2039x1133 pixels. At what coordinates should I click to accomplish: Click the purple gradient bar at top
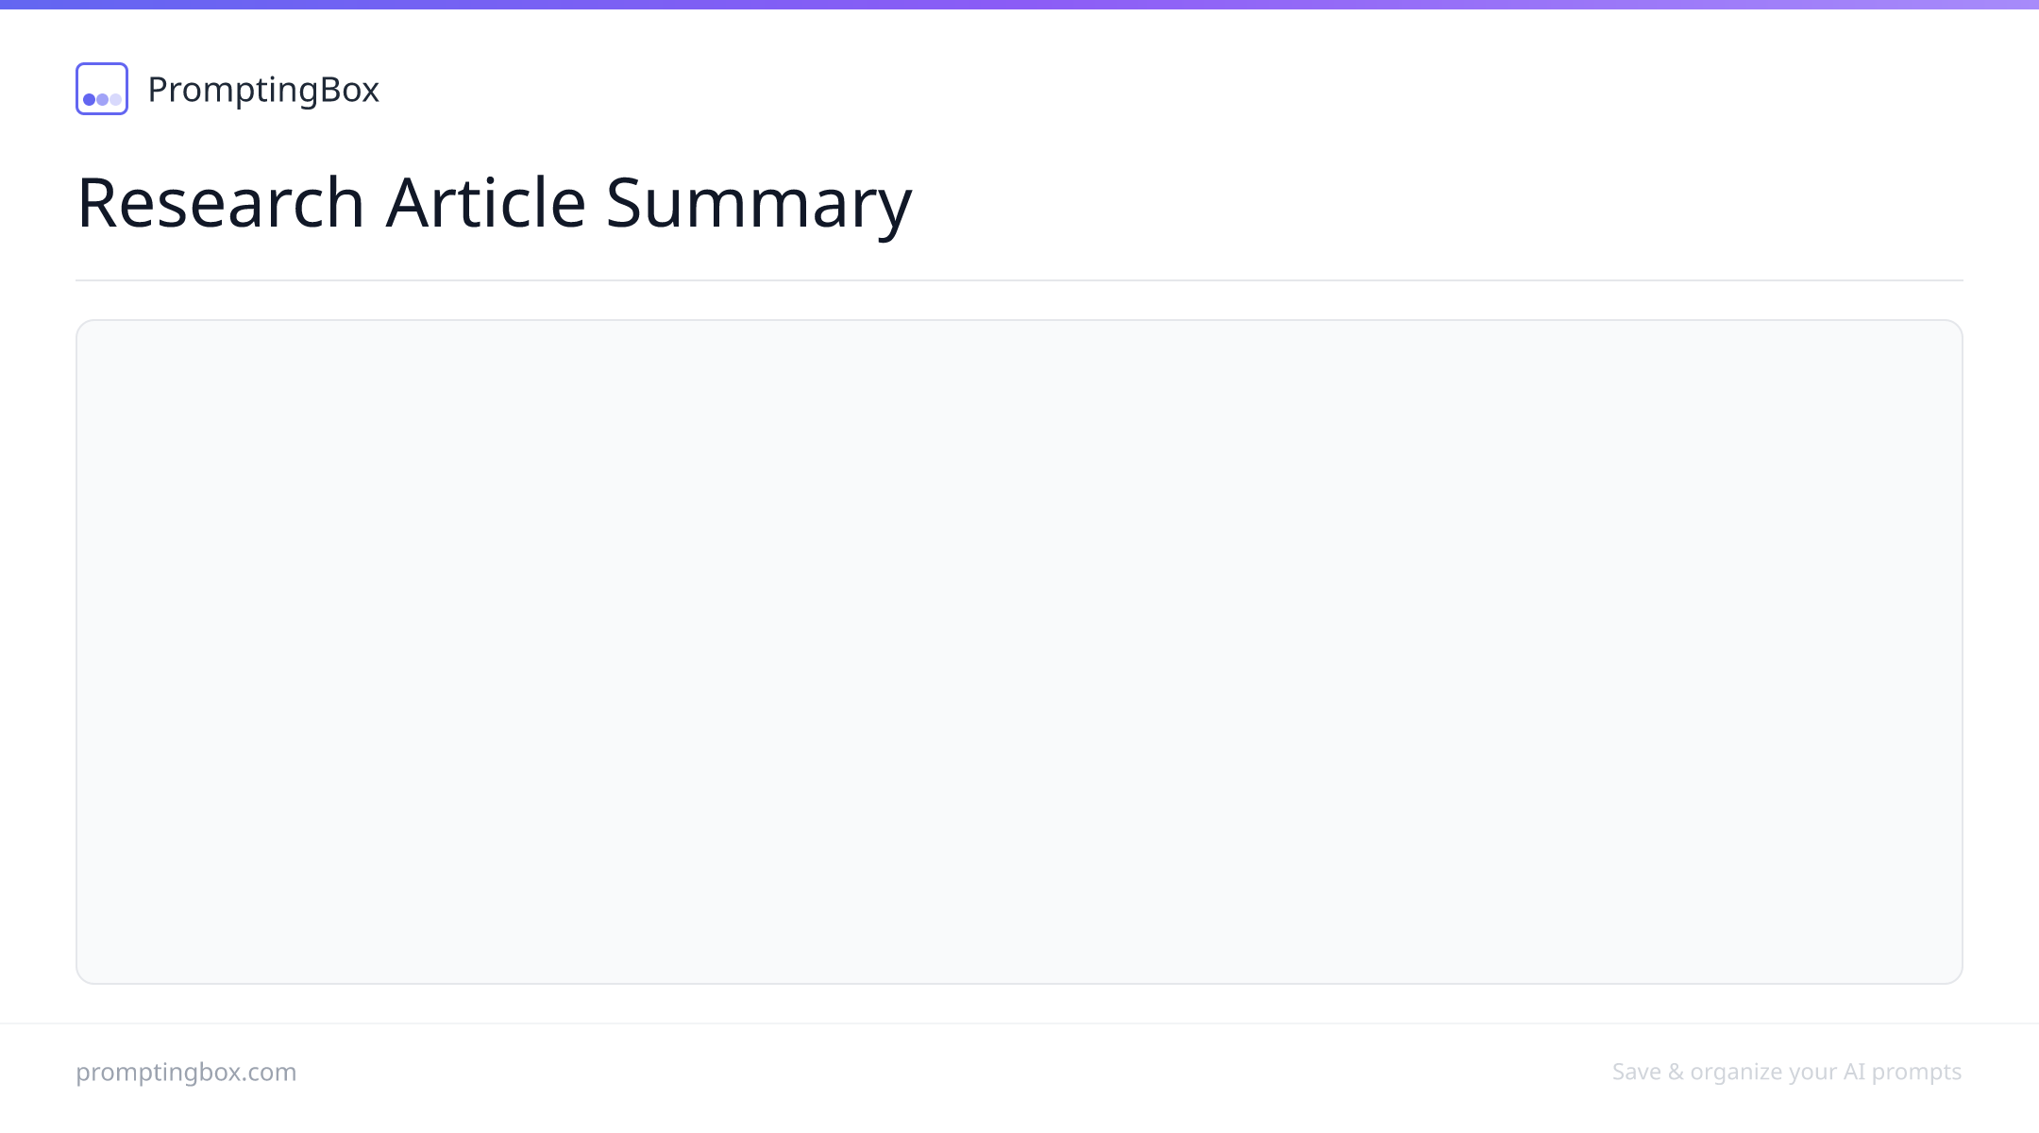point(1019,5)
